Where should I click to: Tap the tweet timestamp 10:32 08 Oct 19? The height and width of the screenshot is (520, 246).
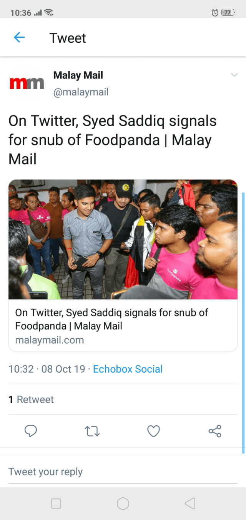tap(47, 369)
